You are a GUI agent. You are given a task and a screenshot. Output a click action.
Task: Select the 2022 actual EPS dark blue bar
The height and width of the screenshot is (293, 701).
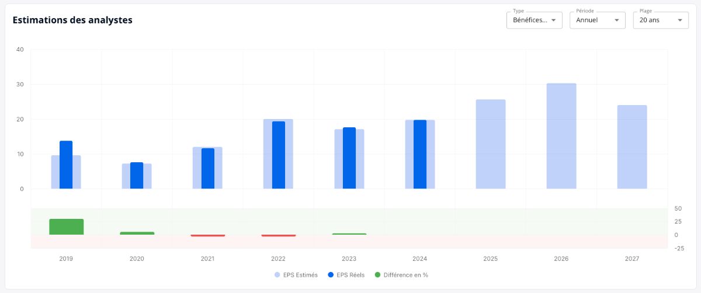[x=279, y=155]
